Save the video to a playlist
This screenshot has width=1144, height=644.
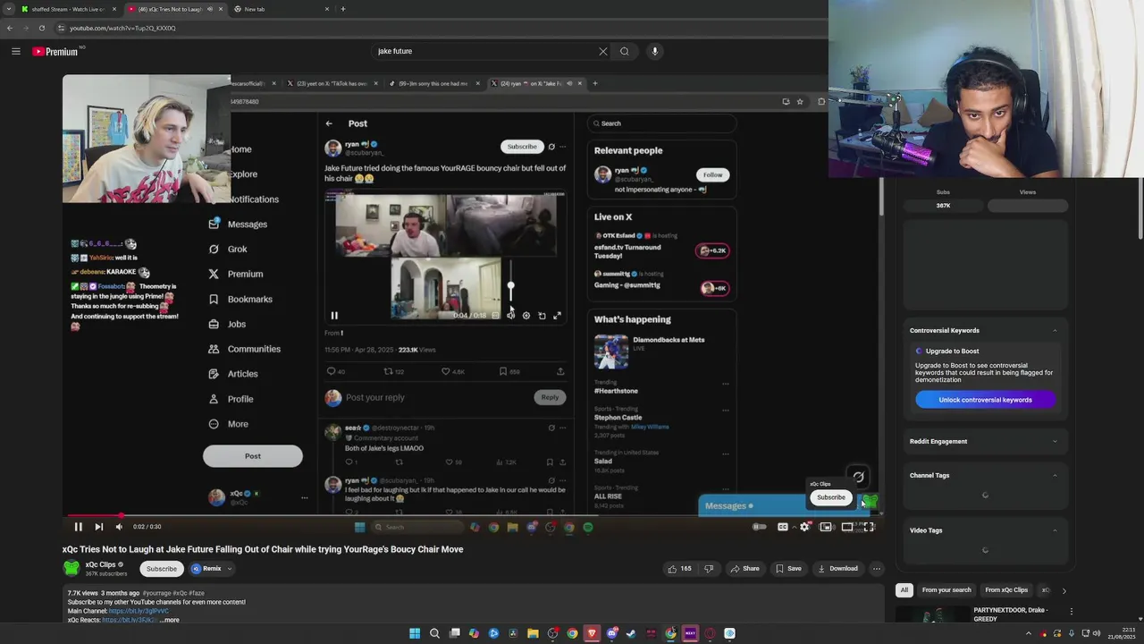(788, 569)
